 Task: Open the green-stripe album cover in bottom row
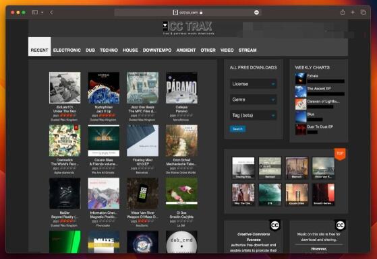[x=65, y=242]
